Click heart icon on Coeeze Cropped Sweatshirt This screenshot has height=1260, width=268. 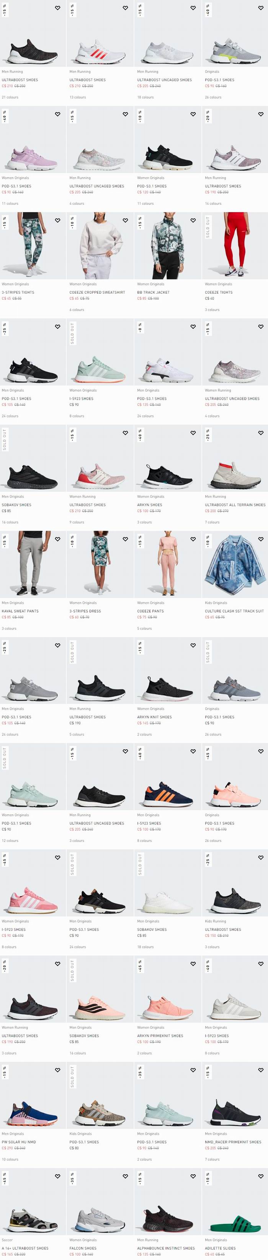pyautogui.click(x=125, y=220)
